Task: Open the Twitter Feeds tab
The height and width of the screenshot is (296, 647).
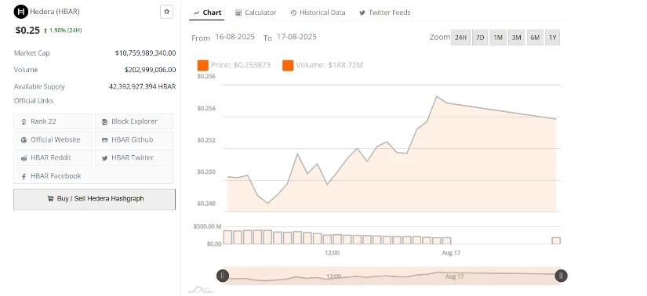Action: 384,13
